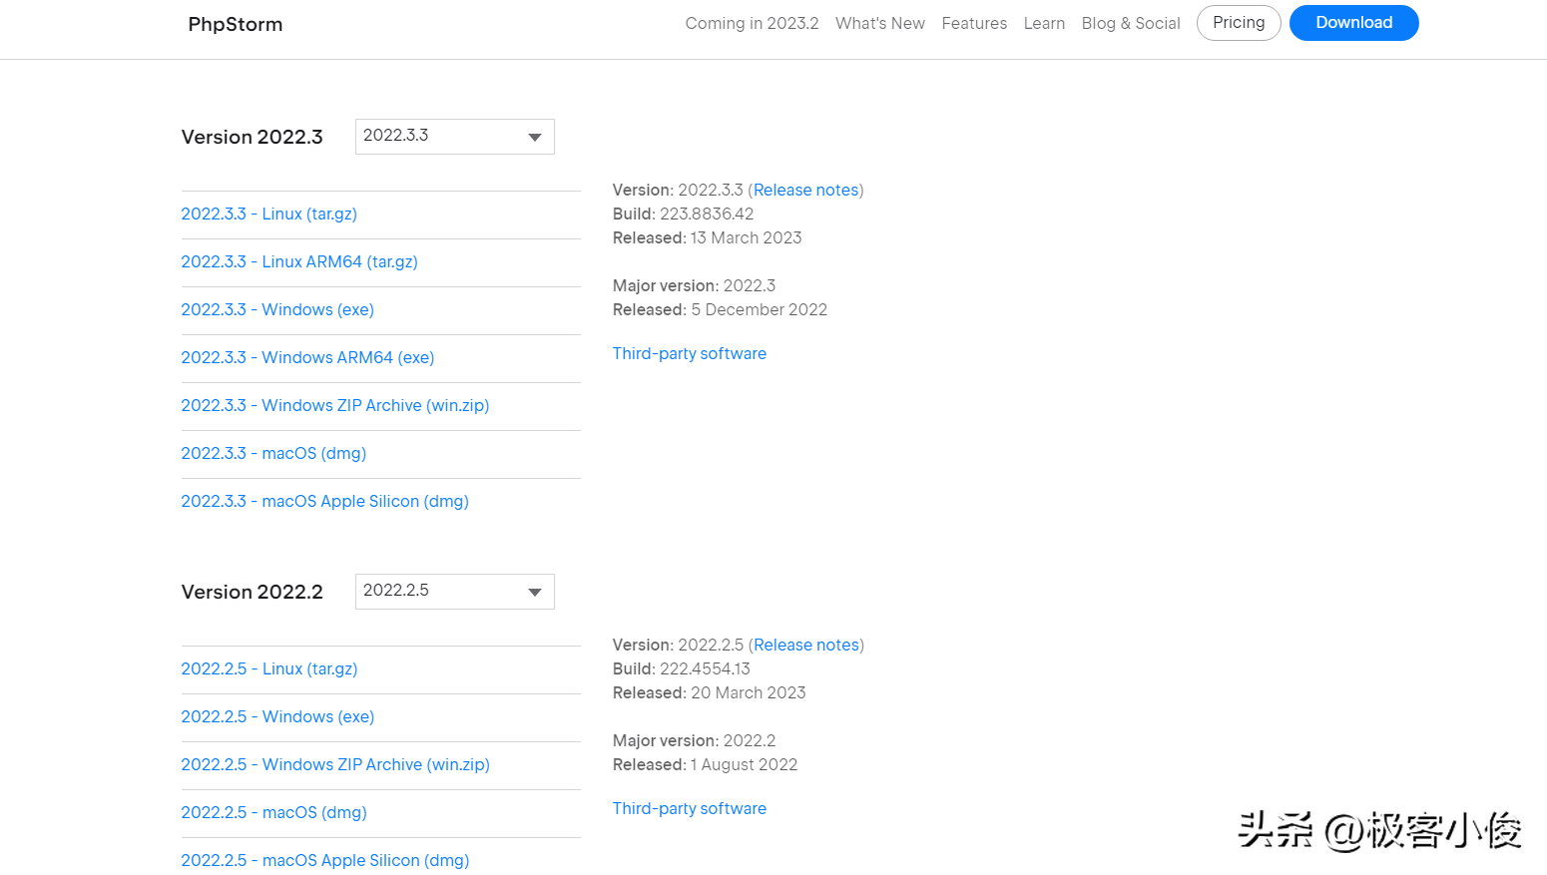The width and height of the screenshot is (1547, 875).
Task: Open the Learn menu item
Action: click(1044, 23)
